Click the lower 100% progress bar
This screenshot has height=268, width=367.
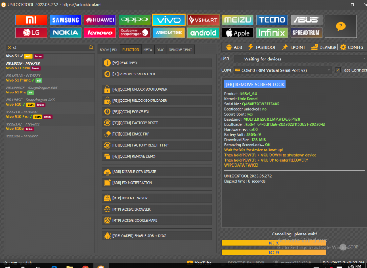coord(274,253)
